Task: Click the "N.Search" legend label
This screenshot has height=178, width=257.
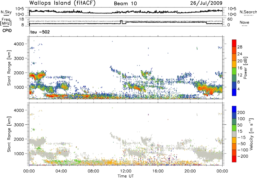Action: (x=248, y=12)
